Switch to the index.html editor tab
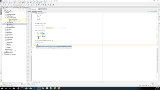This screenshot has height=90, width=160. tap(42, 9)
